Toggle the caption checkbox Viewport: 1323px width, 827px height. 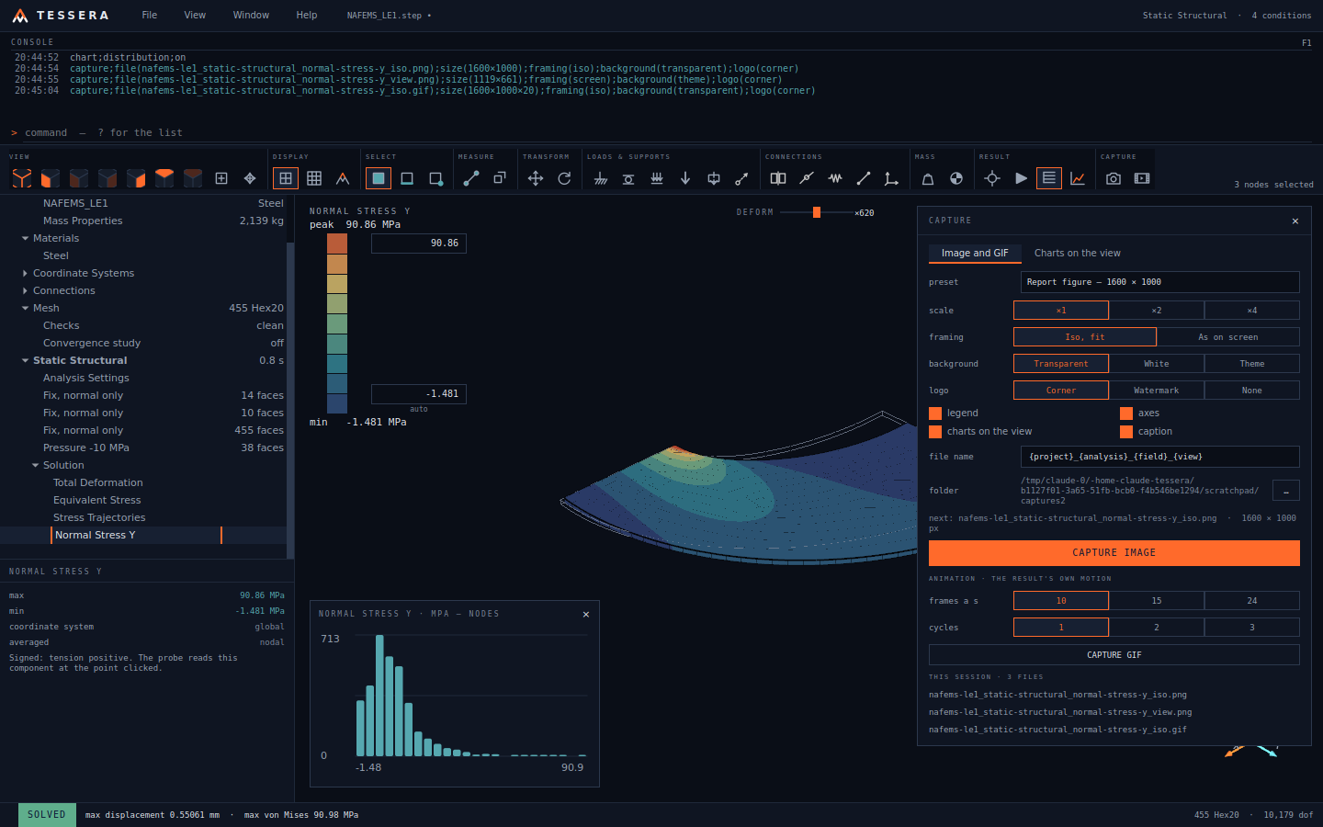pyautogui.click(x=1126, y=432)
